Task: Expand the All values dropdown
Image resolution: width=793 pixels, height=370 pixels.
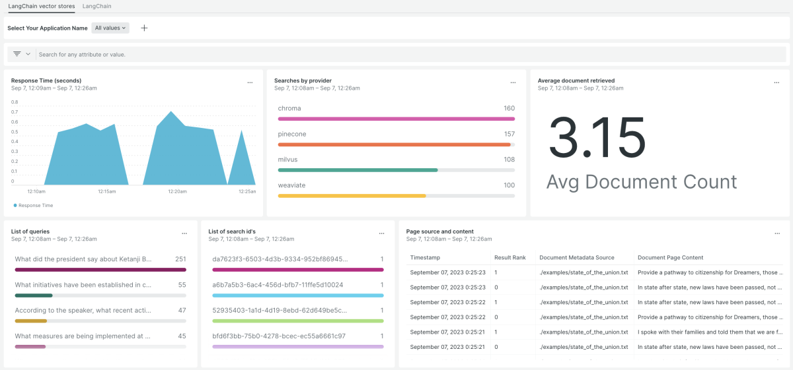Action: 110,28
